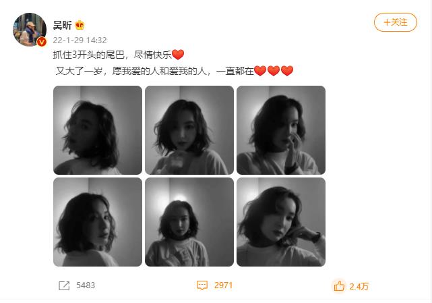432x303 pixels.
Task: Like the post with thumbs-up icon
Action: (339, 286)
